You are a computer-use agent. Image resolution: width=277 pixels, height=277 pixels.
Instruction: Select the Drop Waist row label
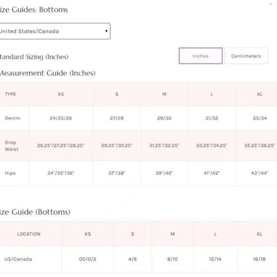point(11,146)
